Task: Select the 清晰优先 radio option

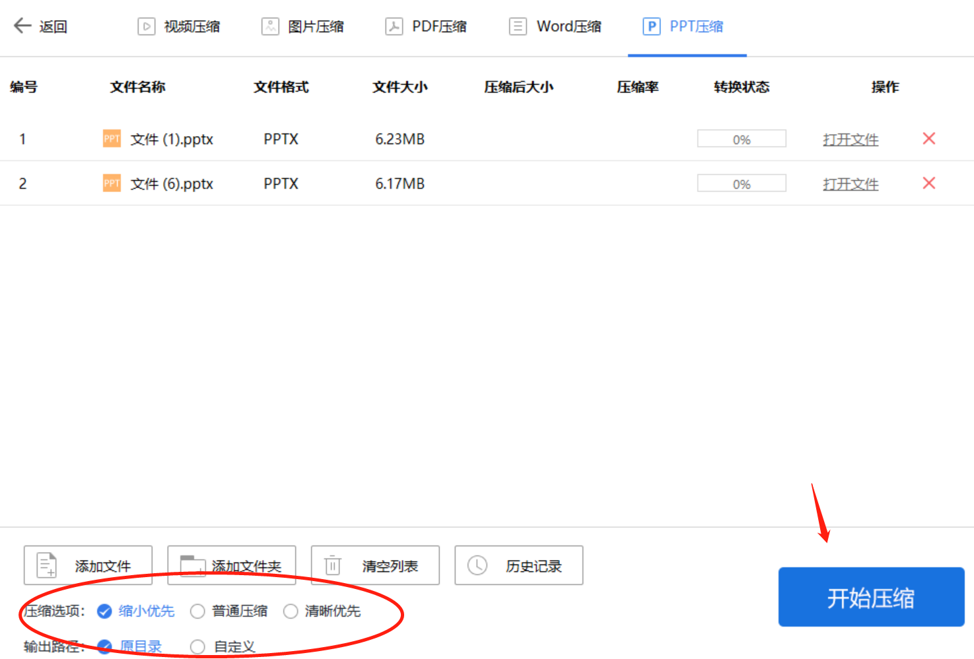Action: (x=322, y=611)
